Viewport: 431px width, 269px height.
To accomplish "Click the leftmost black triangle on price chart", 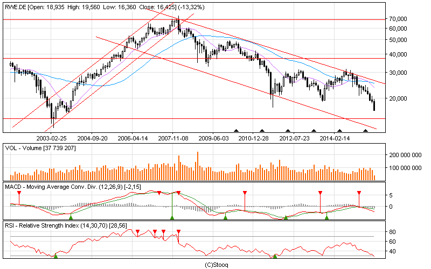I will (236, 131).
